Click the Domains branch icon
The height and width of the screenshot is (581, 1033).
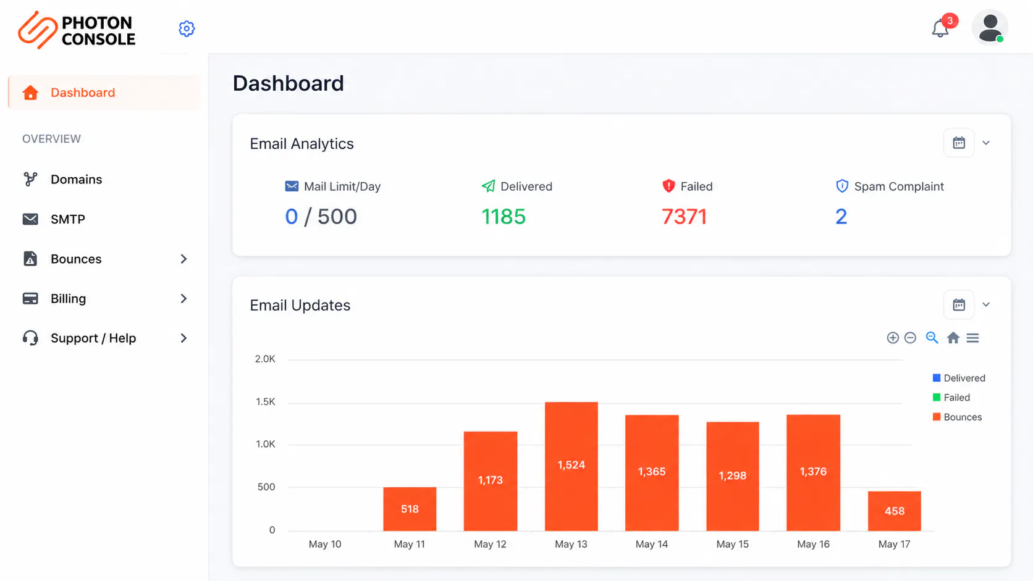coord(30,179)
